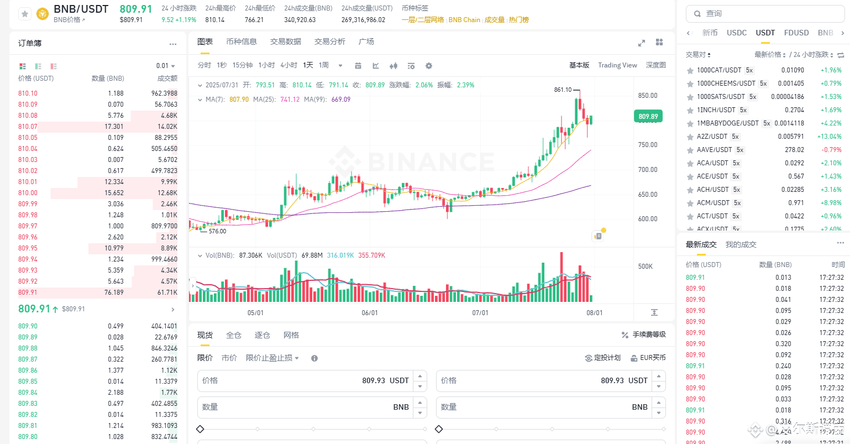
Task: Open the 交易分析 tab
Action: 330,41
